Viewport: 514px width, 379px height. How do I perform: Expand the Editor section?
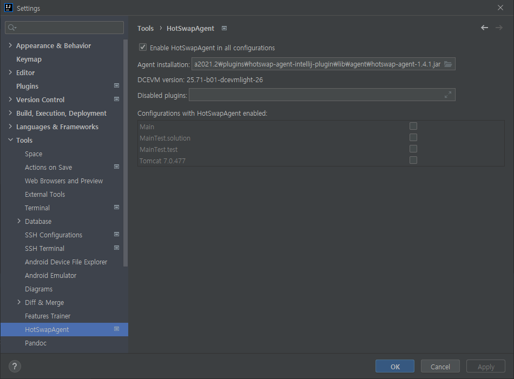click(10, 72)
